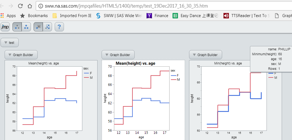
Task: Click x-axis tick 15 in second graph
Action: pyautogui.click(x=146, y=133)
